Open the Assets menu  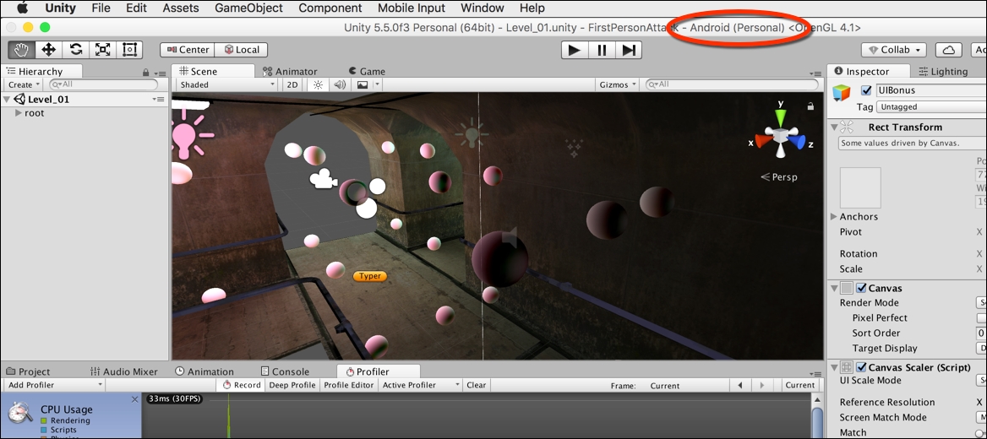[x=181, y=8]
